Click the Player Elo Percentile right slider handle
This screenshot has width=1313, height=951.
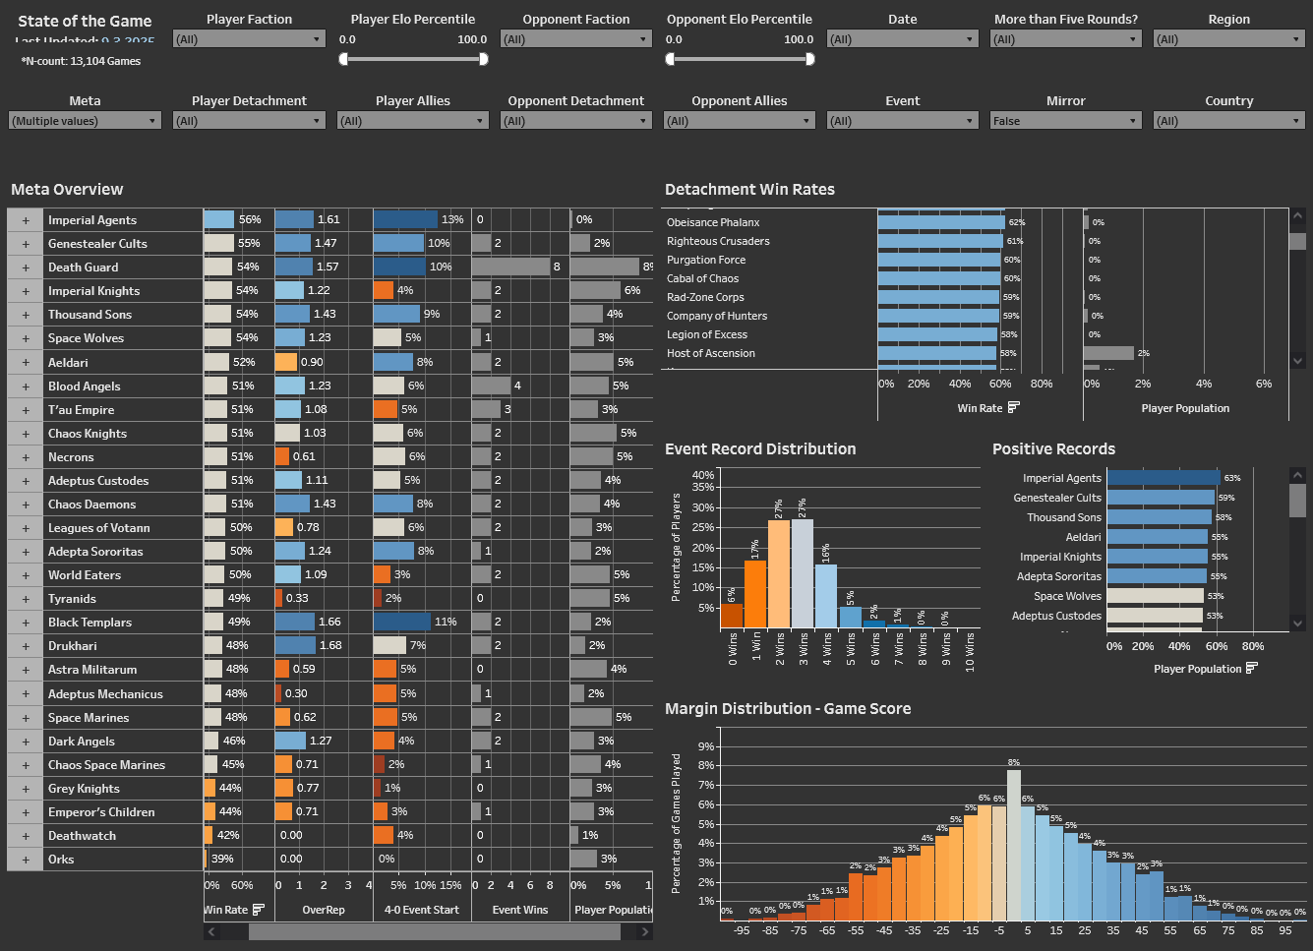(483, 59)
